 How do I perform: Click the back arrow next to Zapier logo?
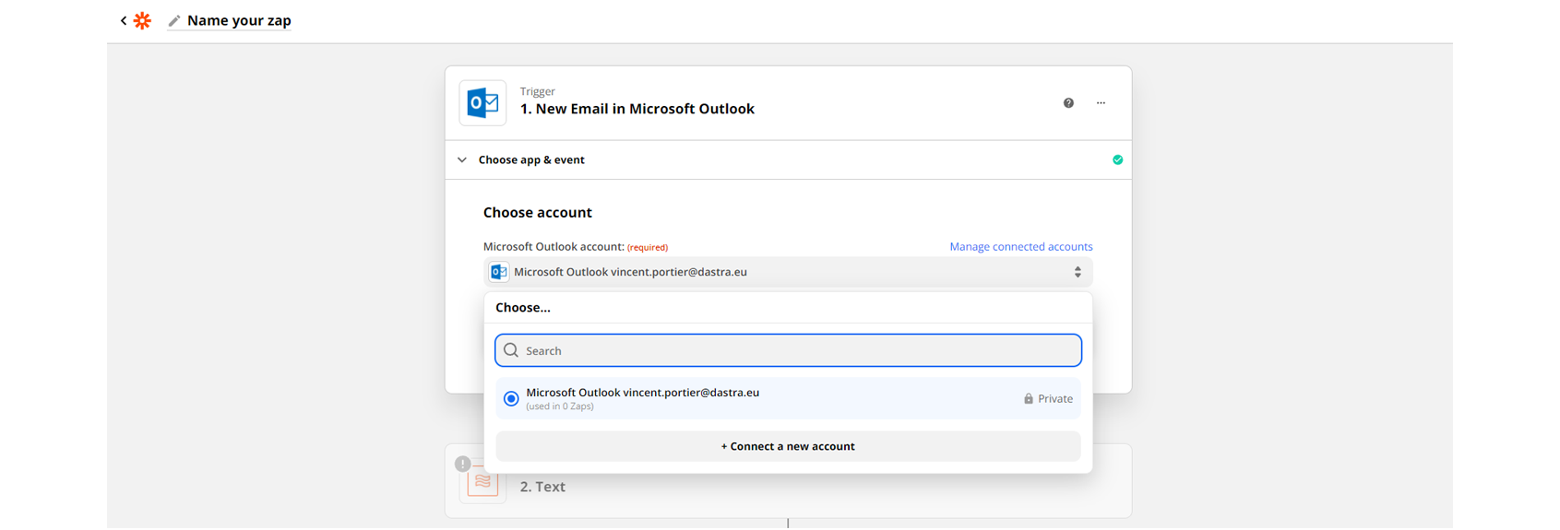click(x=124, y=20)
